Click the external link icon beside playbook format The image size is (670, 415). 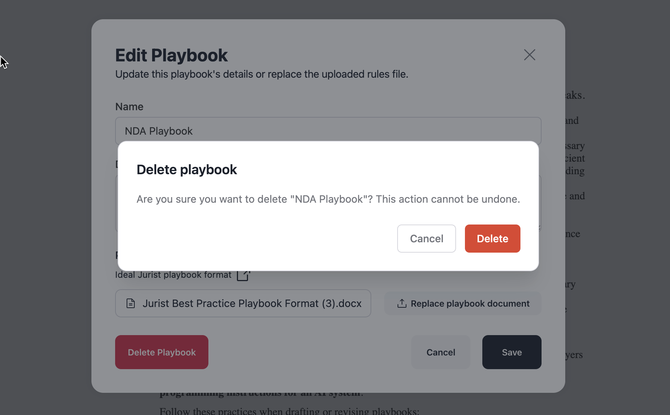[x=243, y=275]
